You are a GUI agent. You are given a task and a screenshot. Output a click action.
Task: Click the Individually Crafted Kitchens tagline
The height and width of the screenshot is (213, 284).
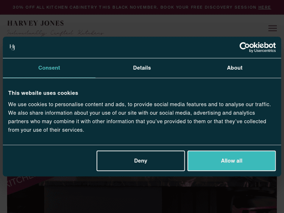click(x=55, y=33)
